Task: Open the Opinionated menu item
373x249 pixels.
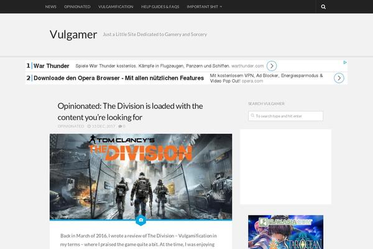Action: tap(77, 7)
